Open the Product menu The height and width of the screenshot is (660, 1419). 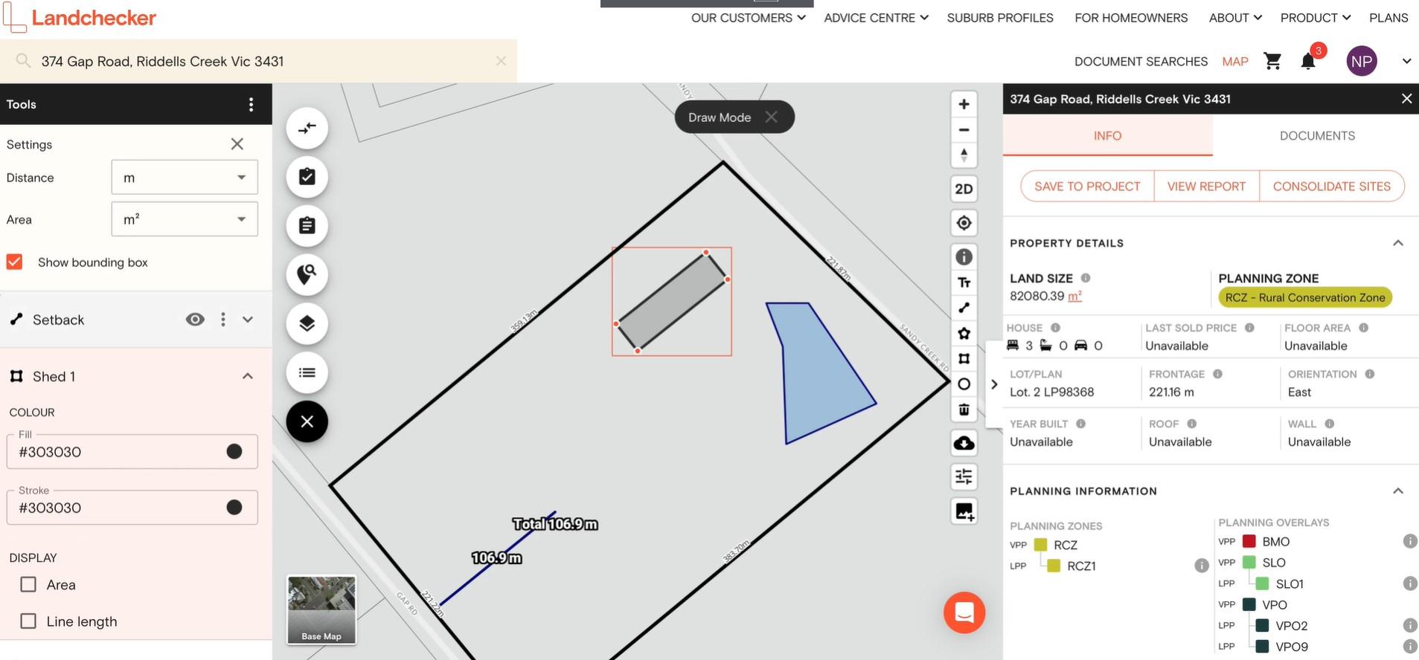1315,18
